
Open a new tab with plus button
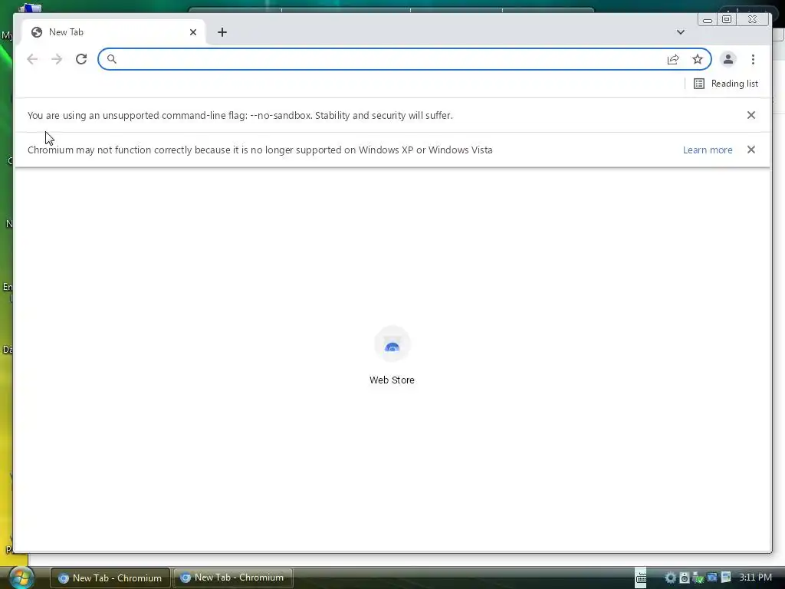(222, 32)
